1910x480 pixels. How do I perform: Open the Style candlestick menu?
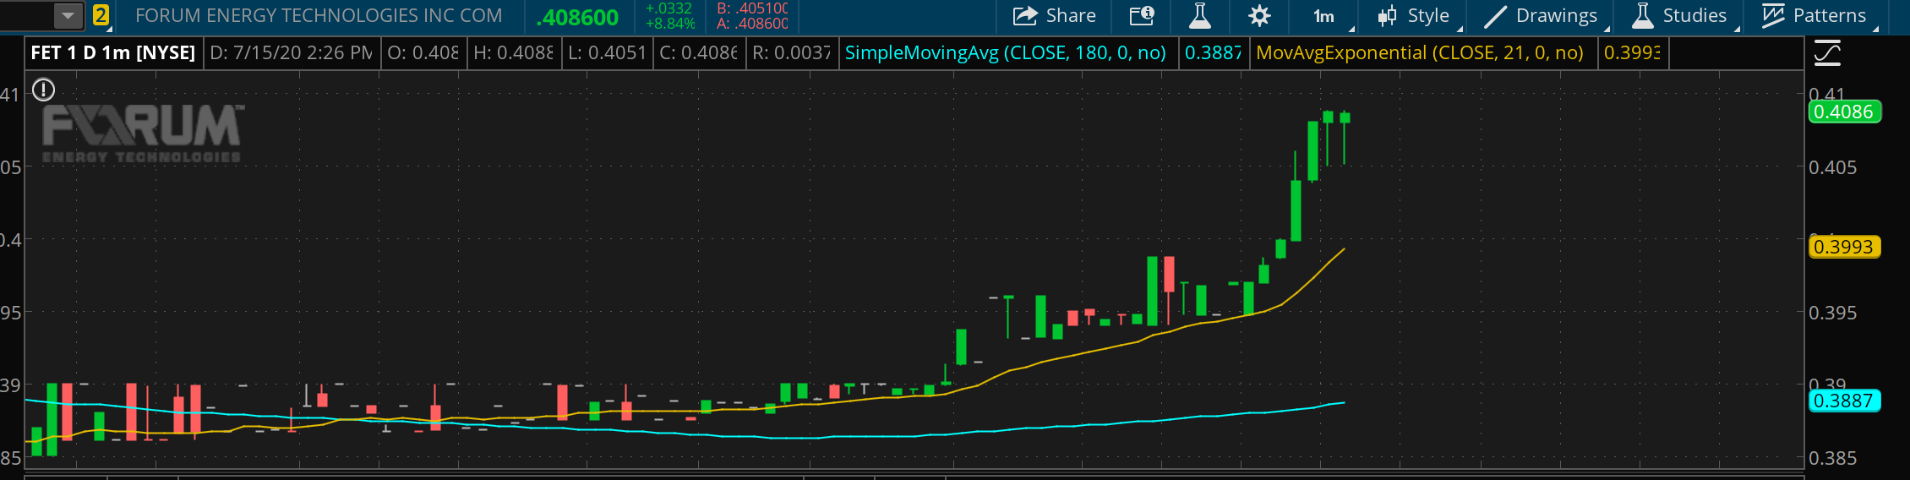(1414, 16)
